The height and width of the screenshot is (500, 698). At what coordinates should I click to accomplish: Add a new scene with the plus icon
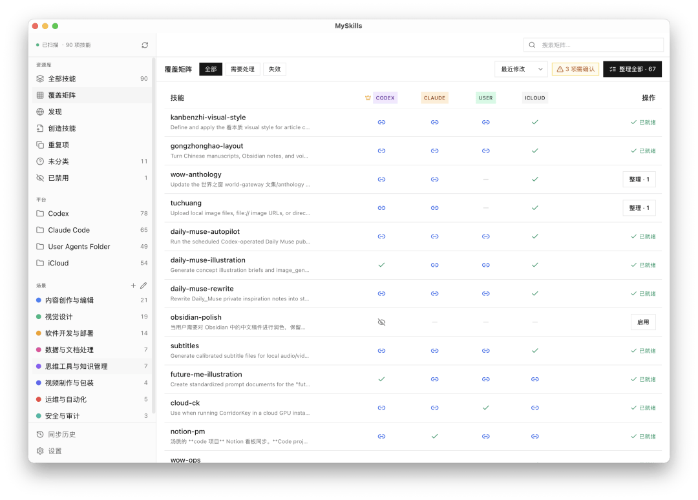point(133,286)
